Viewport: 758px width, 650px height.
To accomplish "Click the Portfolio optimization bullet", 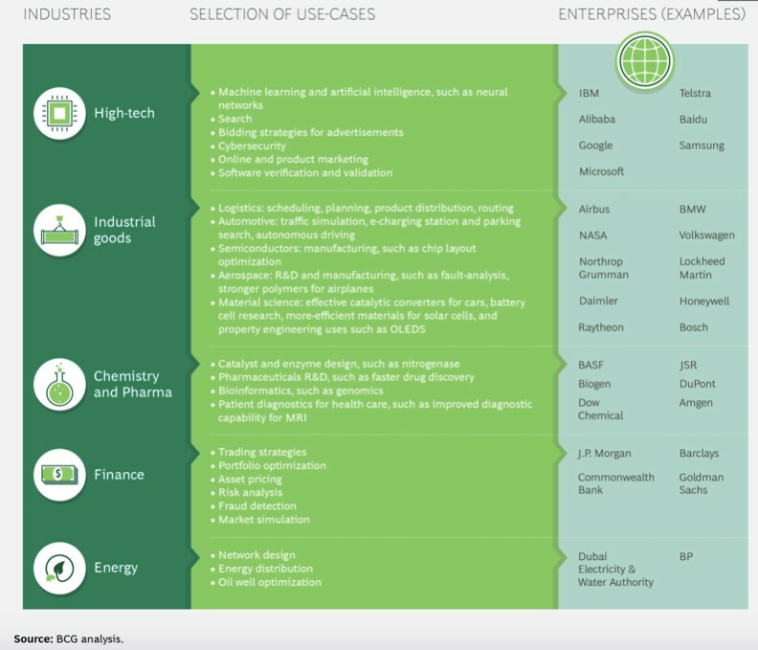I will coord(268,466).
